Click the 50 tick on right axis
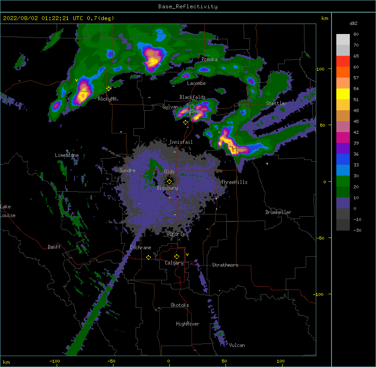This screenshot has width=376, height=367. [x=322, y=125]
